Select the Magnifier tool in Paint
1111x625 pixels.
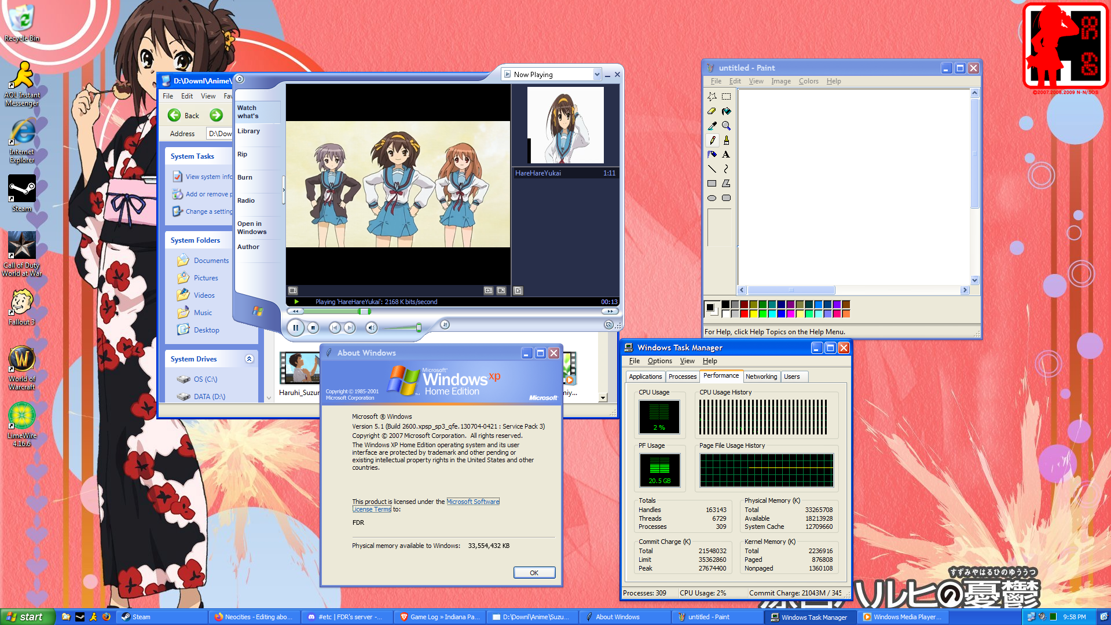pos(726,126)
